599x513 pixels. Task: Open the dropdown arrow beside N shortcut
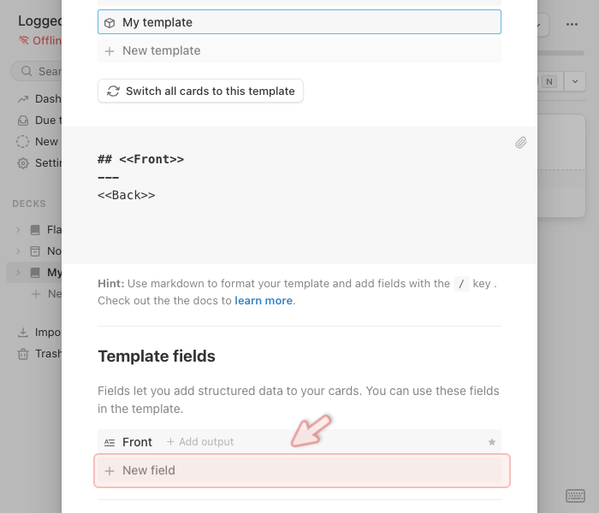[573, 81]
